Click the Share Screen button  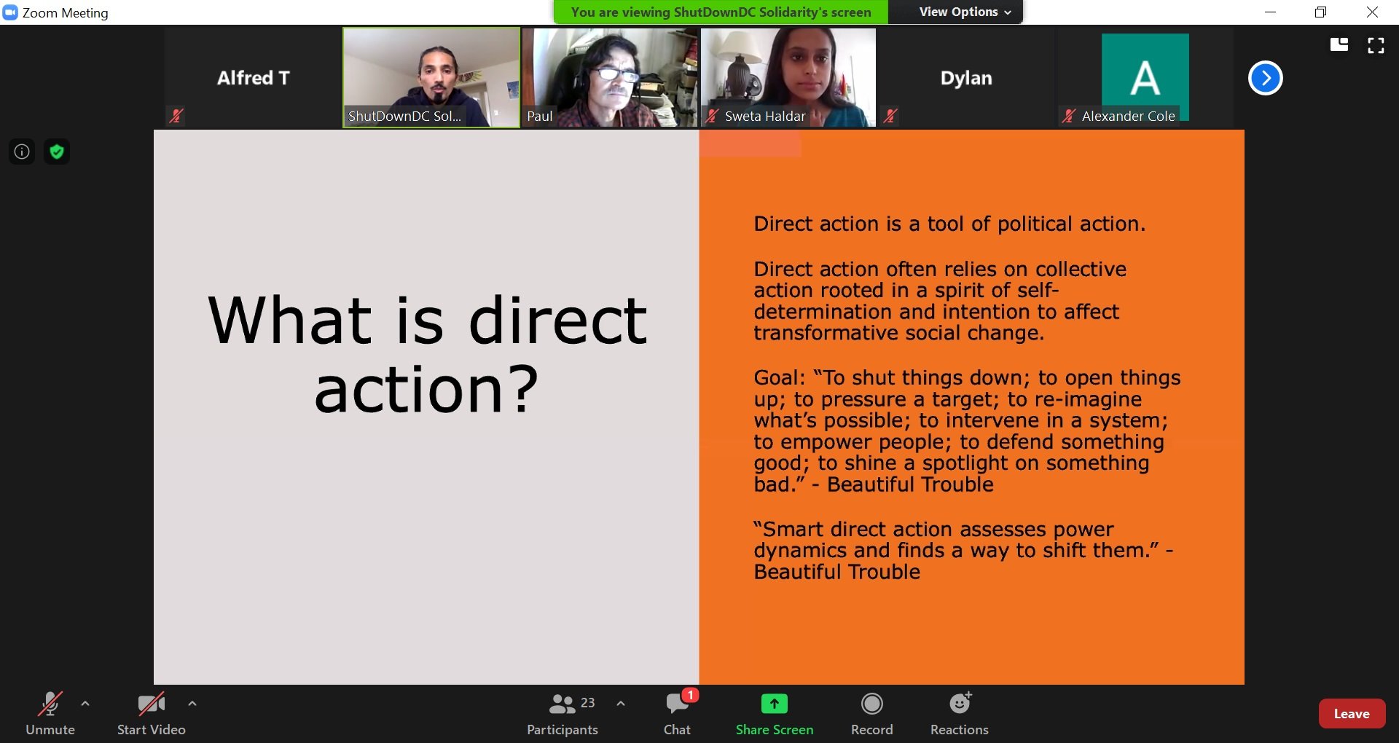click(775, 713)
